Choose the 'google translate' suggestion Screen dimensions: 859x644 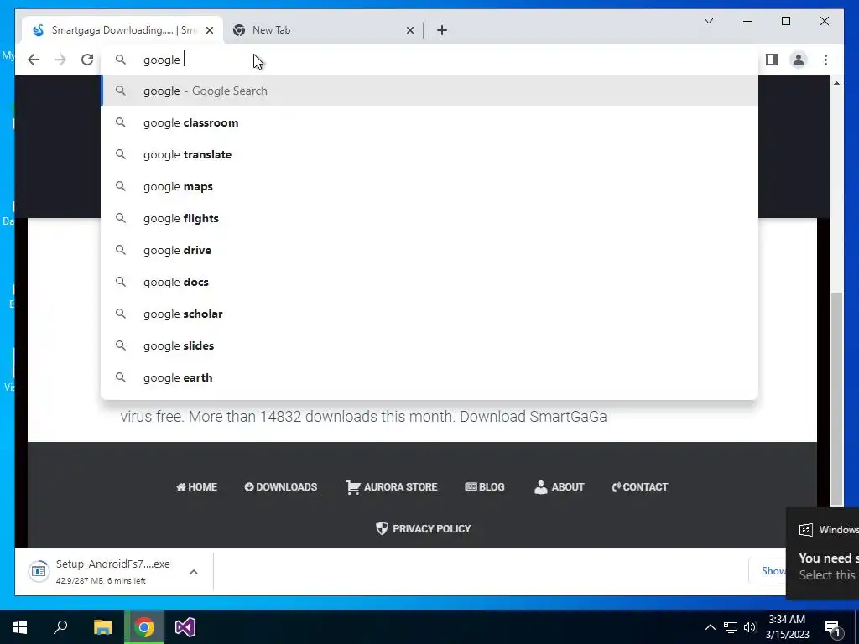coord(429,154)
